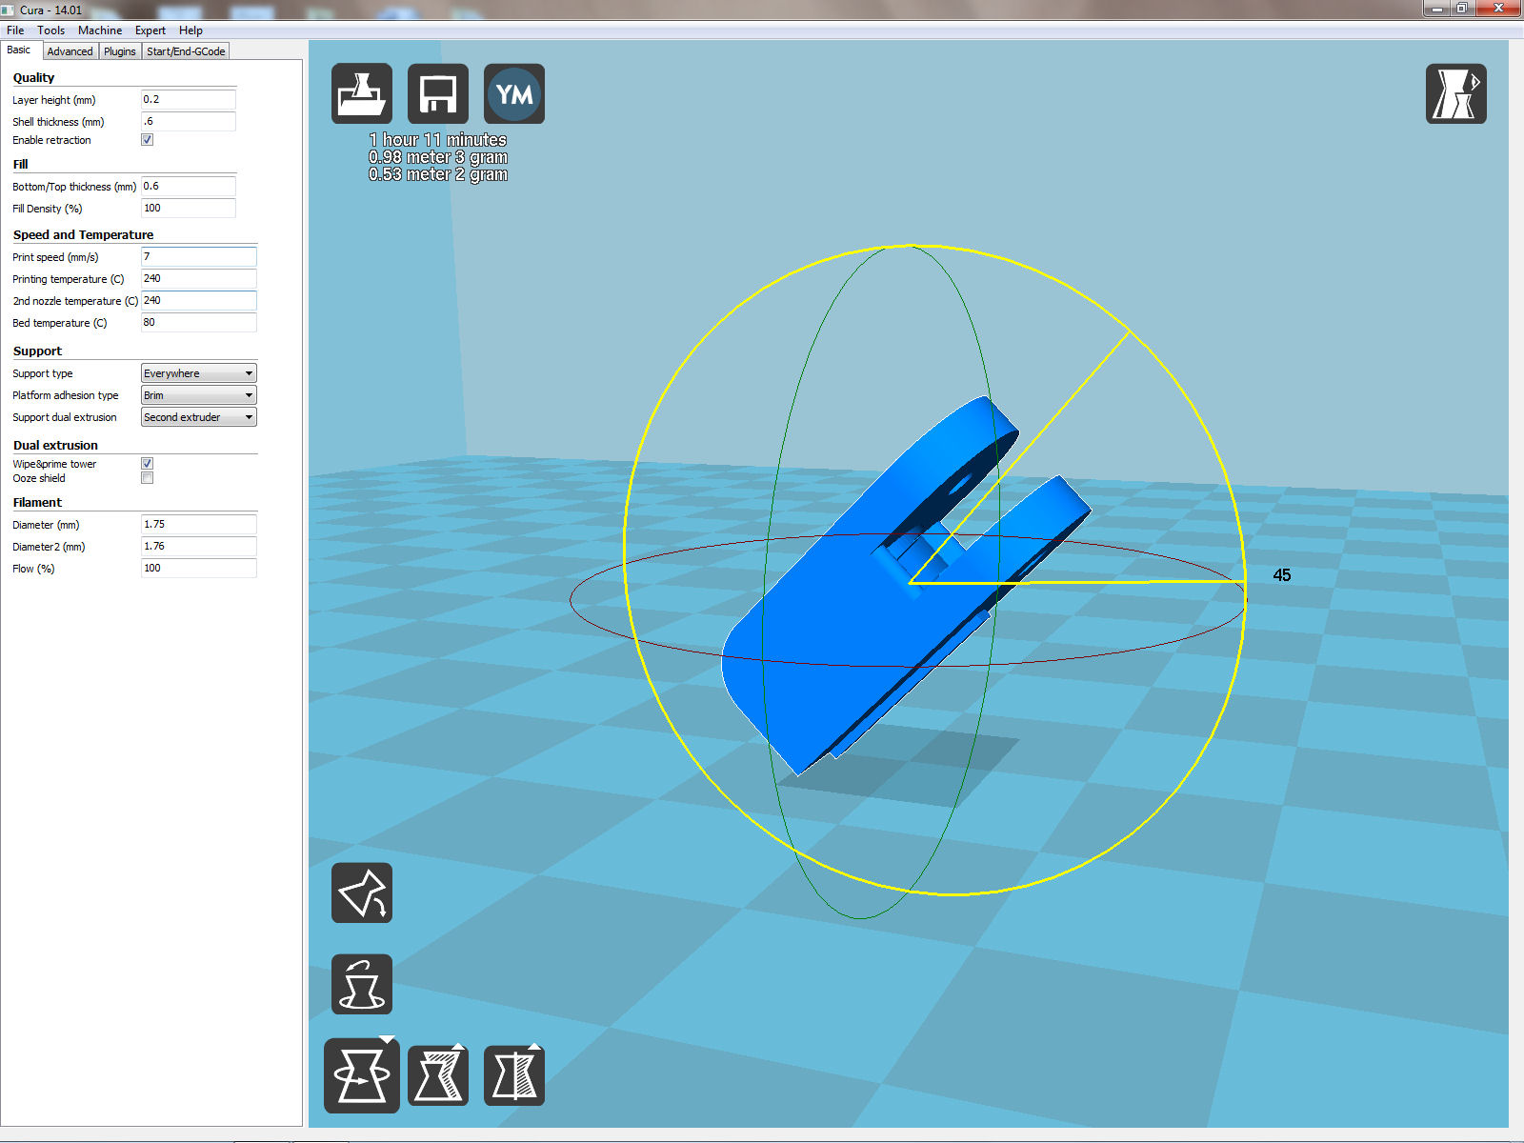Expand the Platform adhesion type dropdown

198,395
